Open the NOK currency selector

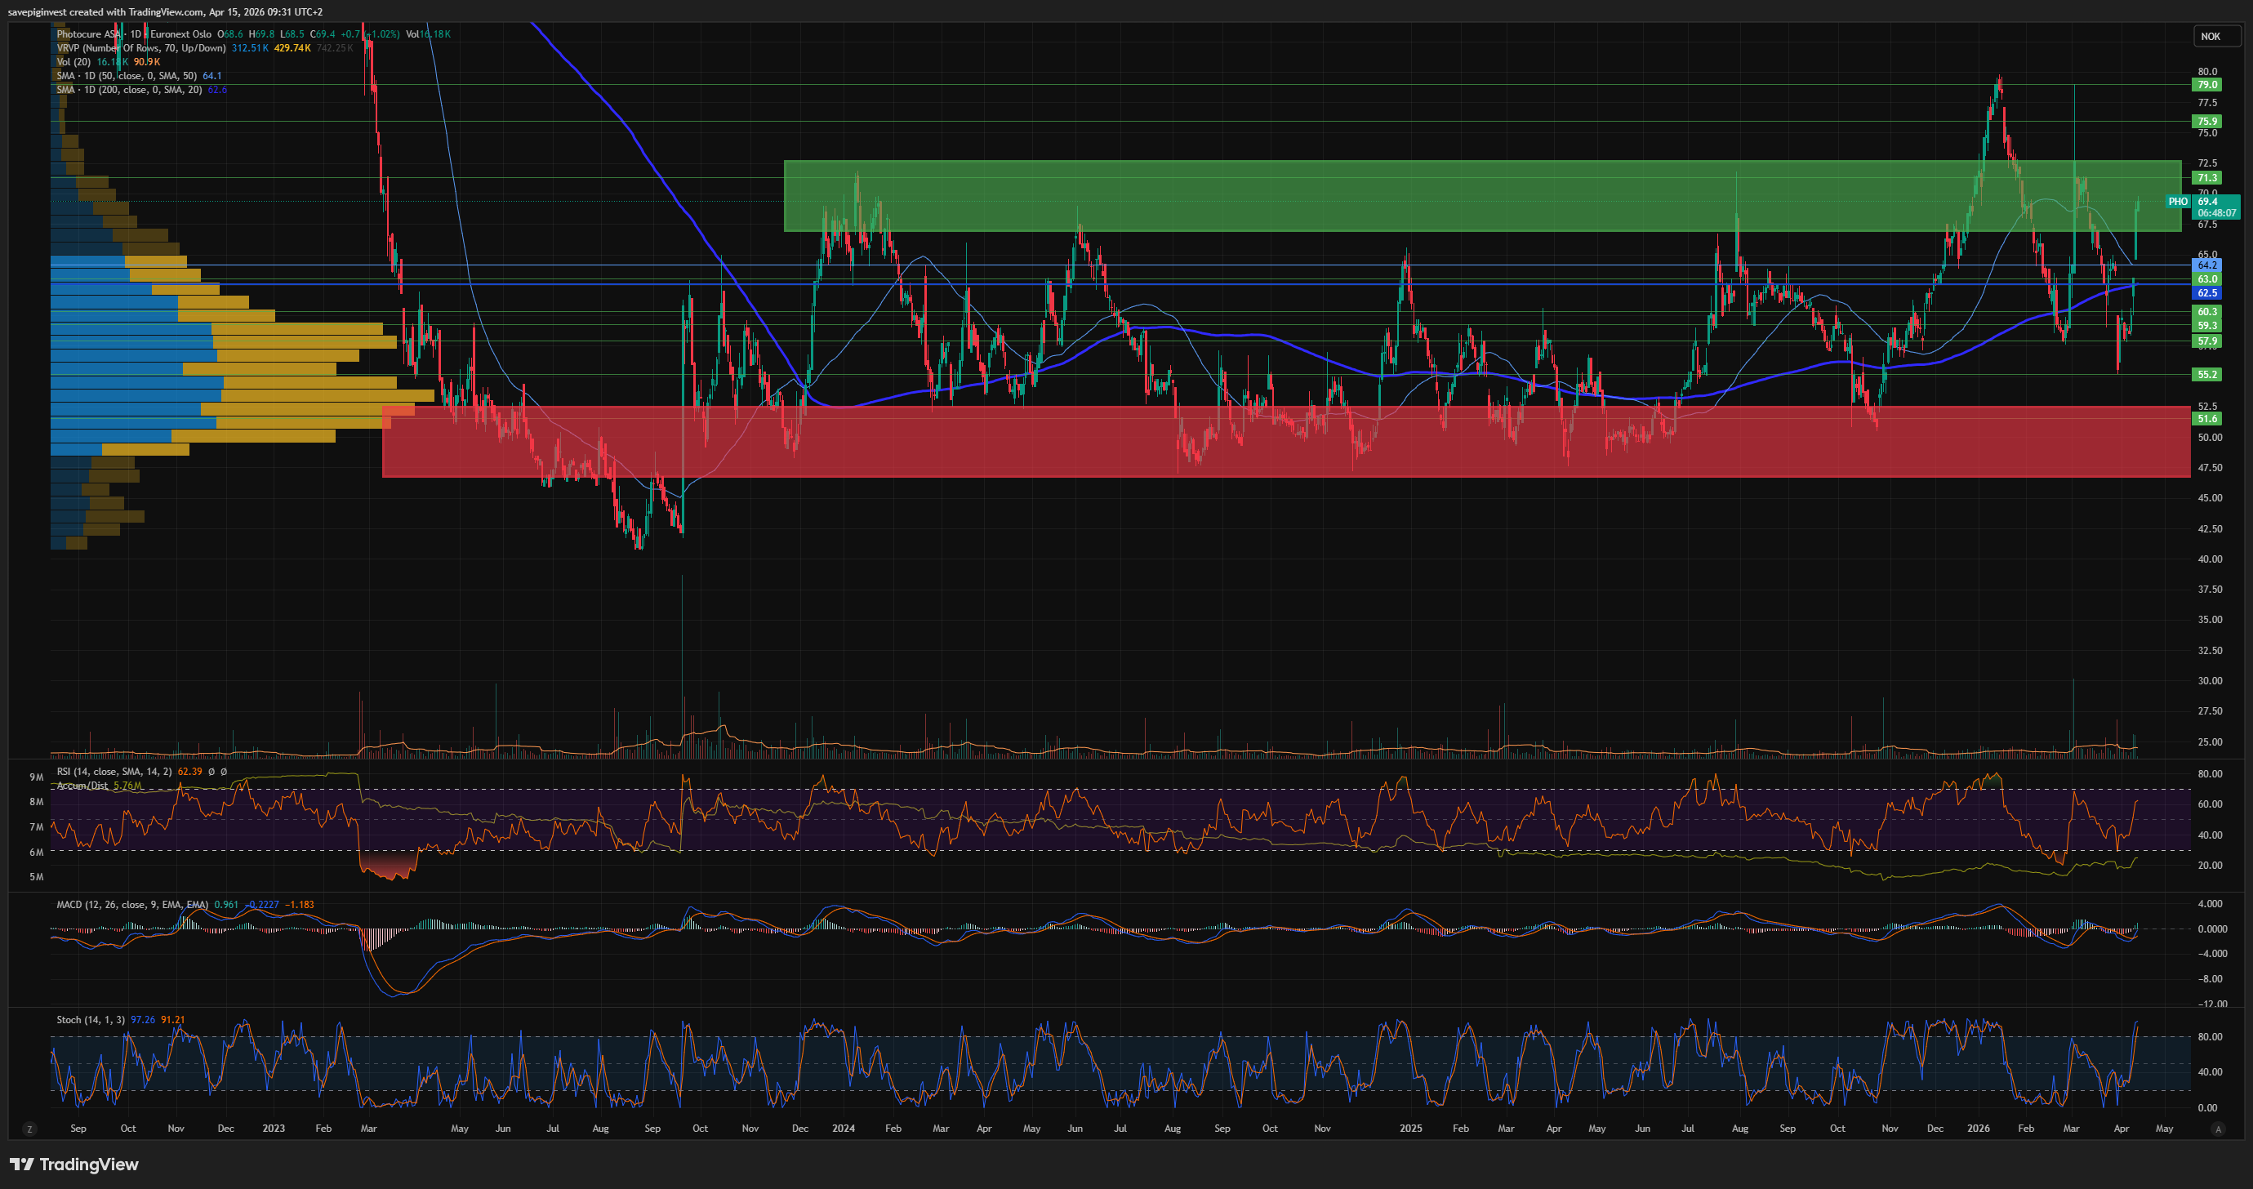pos(2211,37)
